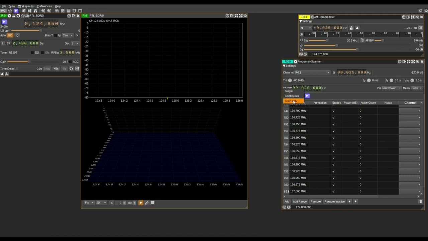Open help in the spectrum window title bar
The width and height of the screenshot is (428, 241).
coord(227,16)
